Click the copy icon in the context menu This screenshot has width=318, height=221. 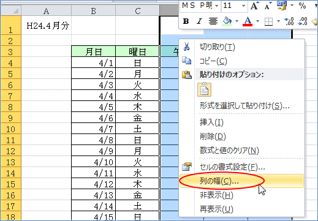pyautogui.click(x=187, y=61)
